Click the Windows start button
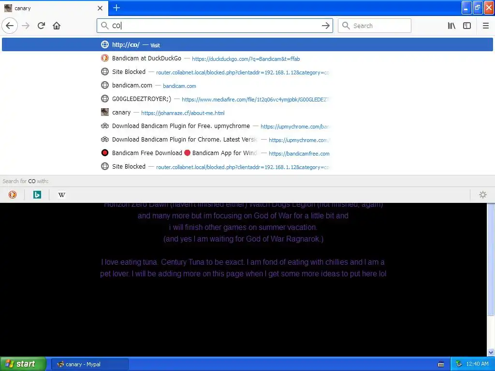495x371 pixels. 23,364
